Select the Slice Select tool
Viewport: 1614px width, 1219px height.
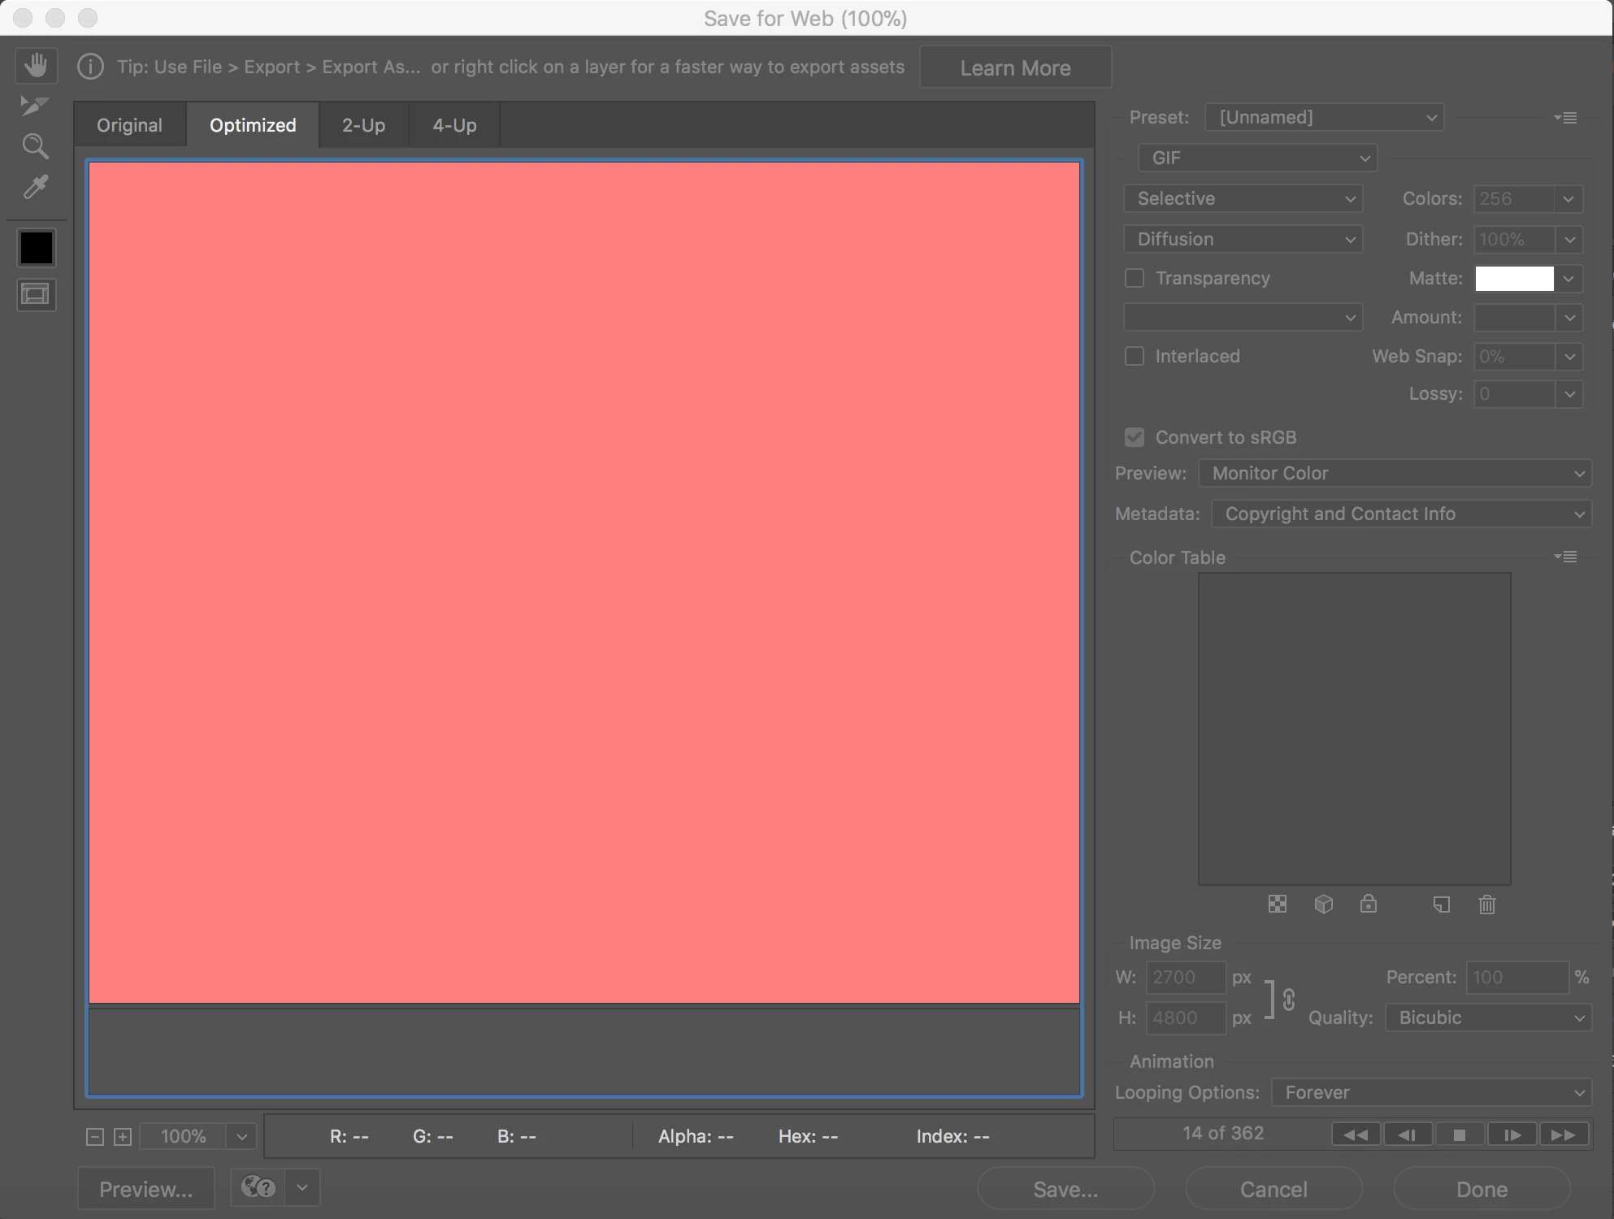[x=34, y=106]
